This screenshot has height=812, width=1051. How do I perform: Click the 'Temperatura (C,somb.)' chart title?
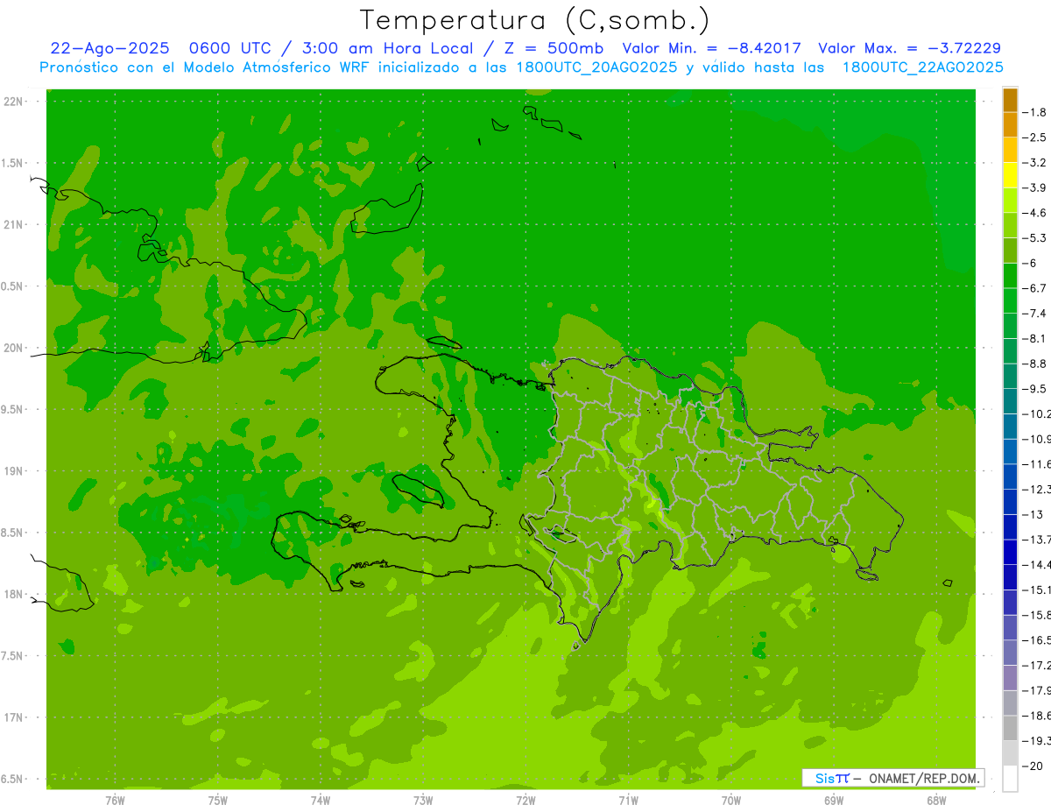pos(535,20)
